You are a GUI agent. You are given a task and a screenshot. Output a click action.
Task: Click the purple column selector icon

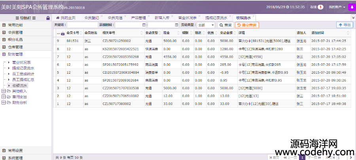tap(62, 34)
